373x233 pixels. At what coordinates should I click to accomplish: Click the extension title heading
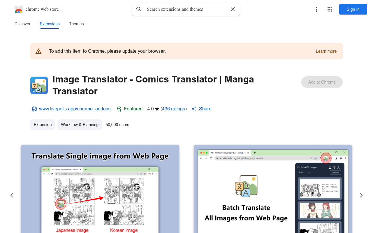pyautogui.click(x=153, y=85)
